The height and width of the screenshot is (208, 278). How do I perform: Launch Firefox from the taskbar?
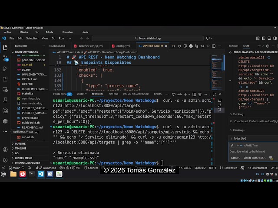tap(23, 174)
